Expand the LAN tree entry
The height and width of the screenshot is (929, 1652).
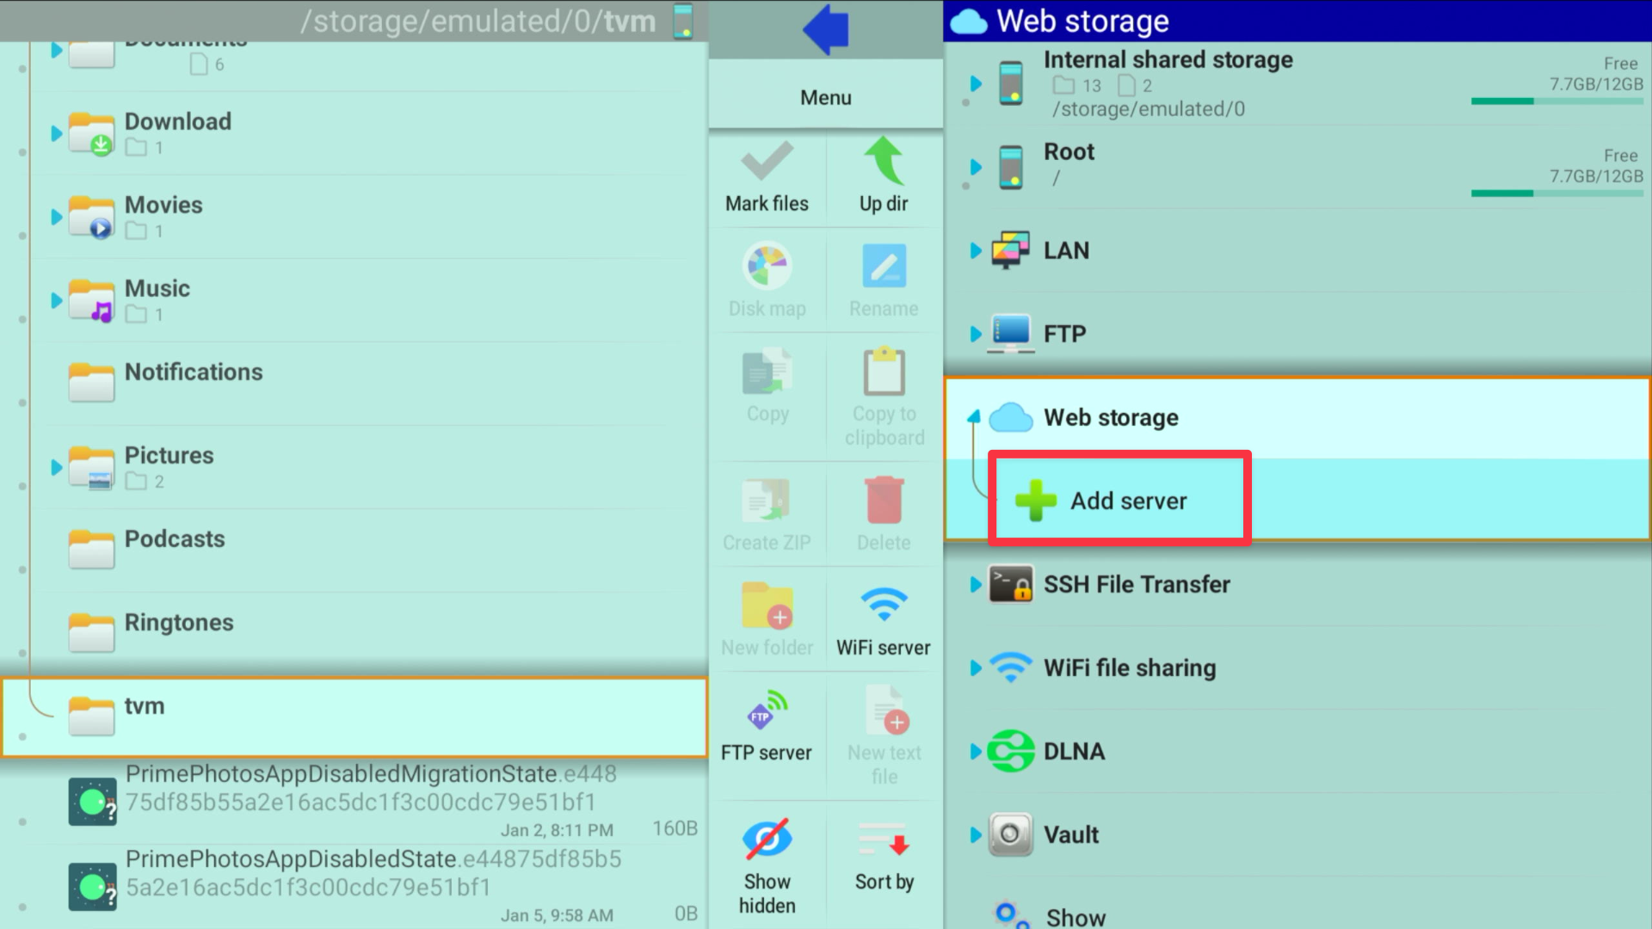click(x=976, y=250)
